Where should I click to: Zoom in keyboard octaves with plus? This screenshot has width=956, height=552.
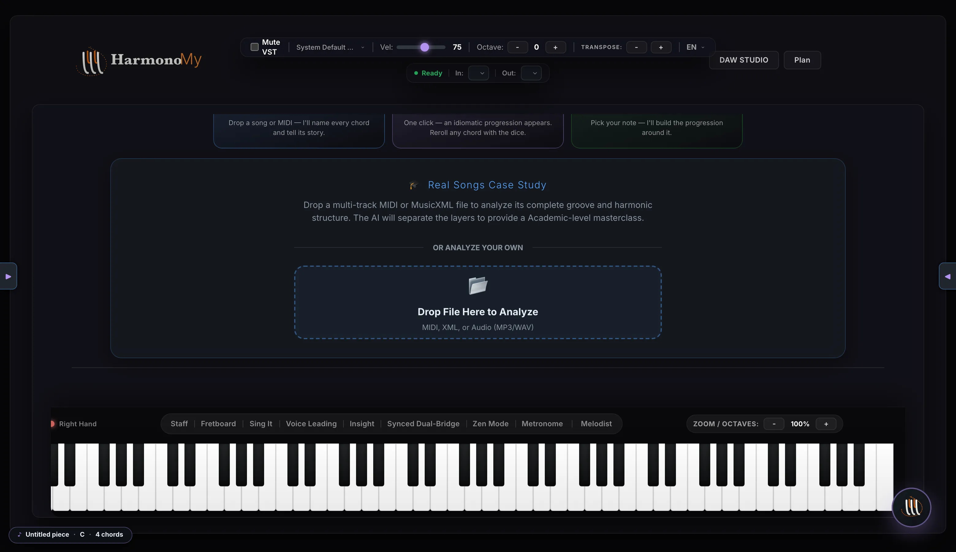click(x=826, y=424)
